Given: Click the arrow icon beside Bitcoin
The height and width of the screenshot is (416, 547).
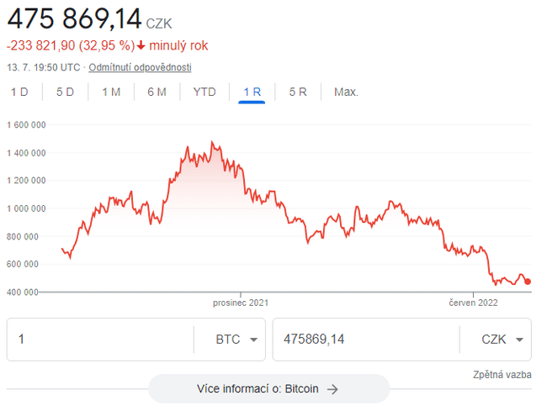Looking at the screenshot, I should coord(332,389).
